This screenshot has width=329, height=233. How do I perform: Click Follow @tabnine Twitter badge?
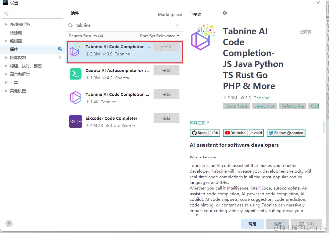[286, 133]
